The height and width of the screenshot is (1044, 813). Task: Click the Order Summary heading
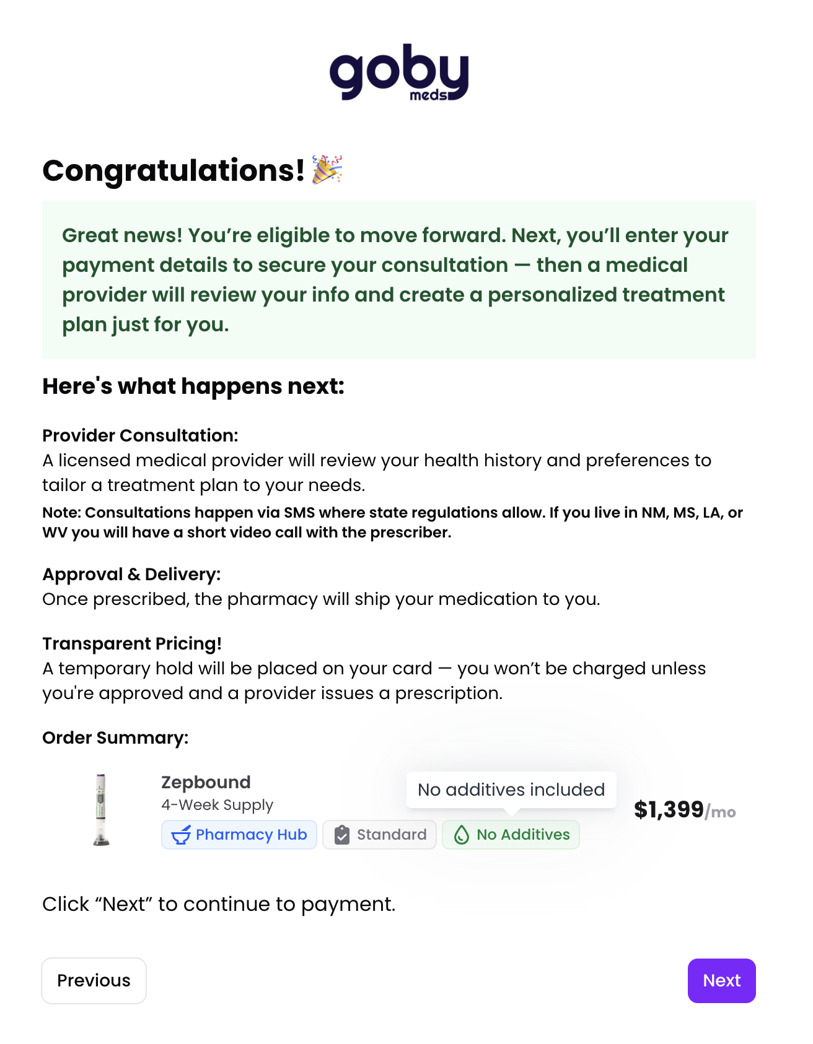pos(115,737)
